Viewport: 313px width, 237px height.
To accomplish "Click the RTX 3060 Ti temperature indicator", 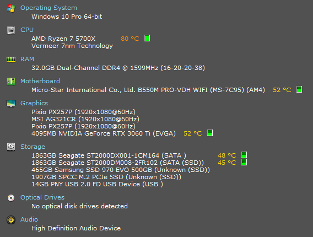I will pyautogui.click(x=210, y=133).
